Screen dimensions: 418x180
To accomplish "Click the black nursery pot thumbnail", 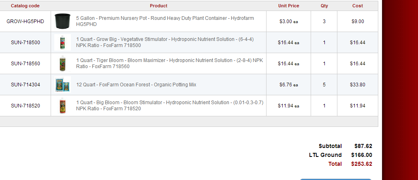I will coord(62,21).
